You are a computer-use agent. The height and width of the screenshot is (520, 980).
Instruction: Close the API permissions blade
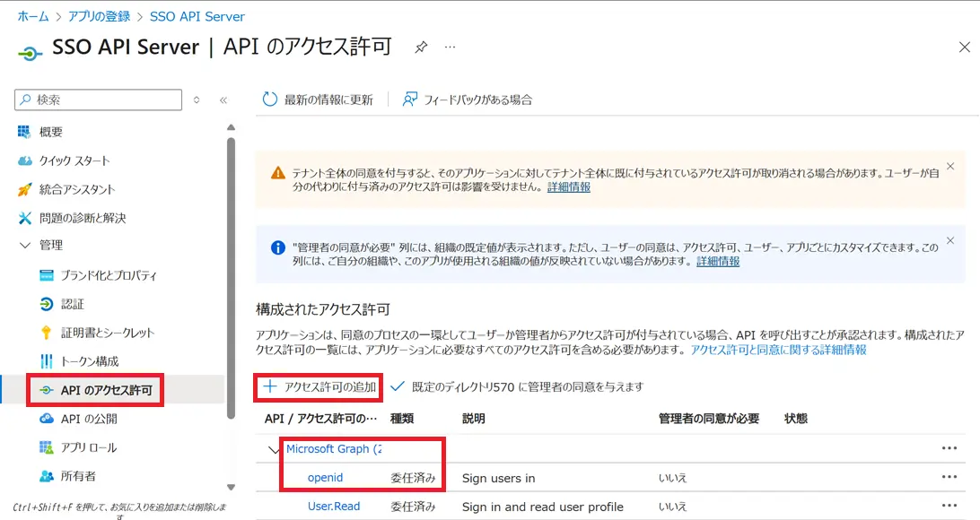pos(965,47)
